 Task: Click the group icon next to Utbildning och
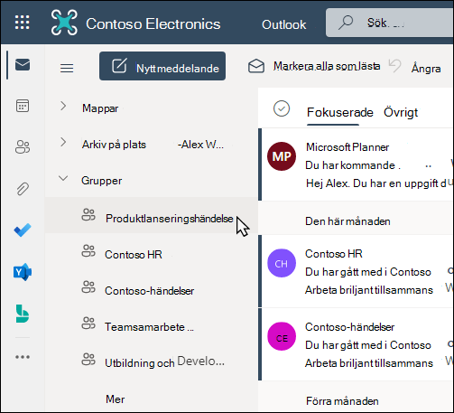[x=88, y=360]
